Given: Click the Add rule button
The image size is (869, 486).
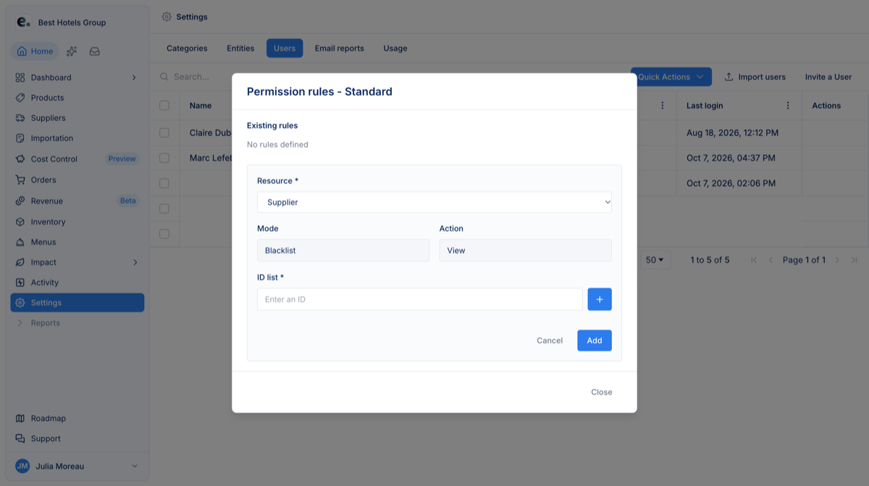Looking at the screenshot, I should point(595,340).
